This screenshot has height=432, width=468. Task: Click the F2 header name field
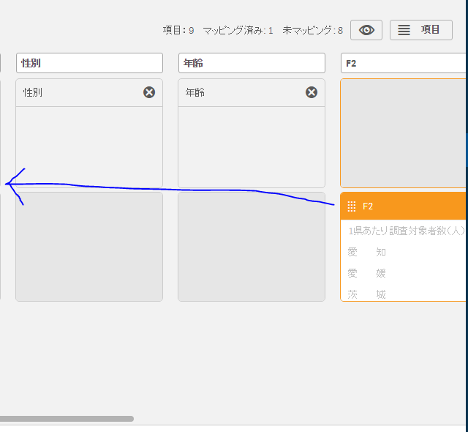click(x=404, y=63)
